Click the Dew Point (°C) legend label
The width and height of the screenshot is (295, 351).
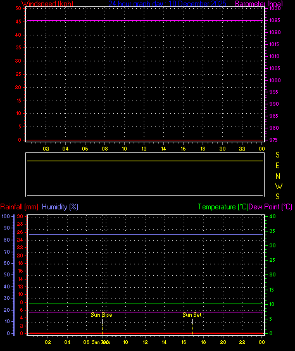pos(270,207)
